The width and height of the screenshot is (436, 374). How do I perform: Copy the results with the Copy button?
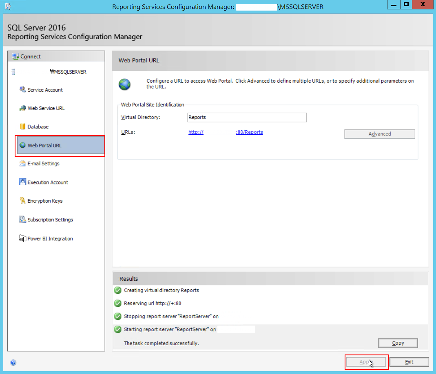[398, 343]
